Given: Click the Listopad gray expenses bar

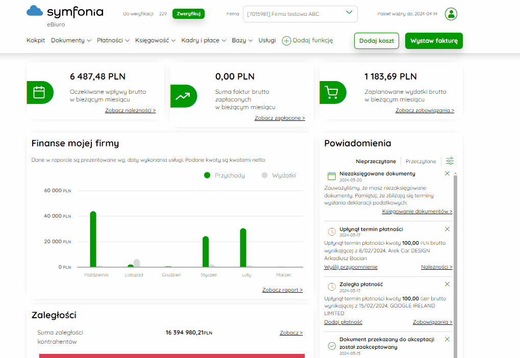Looking at the screenshot, I should [137, 263].
